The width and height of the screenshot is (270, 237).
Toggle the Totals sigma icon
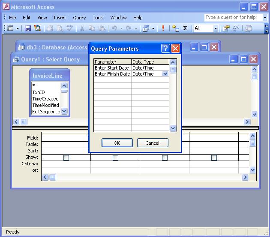coord(185,28)
